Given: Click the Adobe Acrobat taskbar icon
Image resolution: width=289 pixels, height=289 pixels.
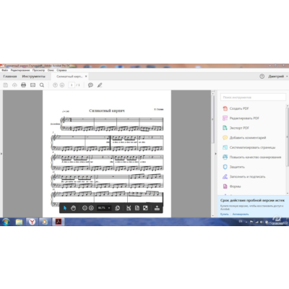Looking at the screenshot, I should click(x=59, y=222).
